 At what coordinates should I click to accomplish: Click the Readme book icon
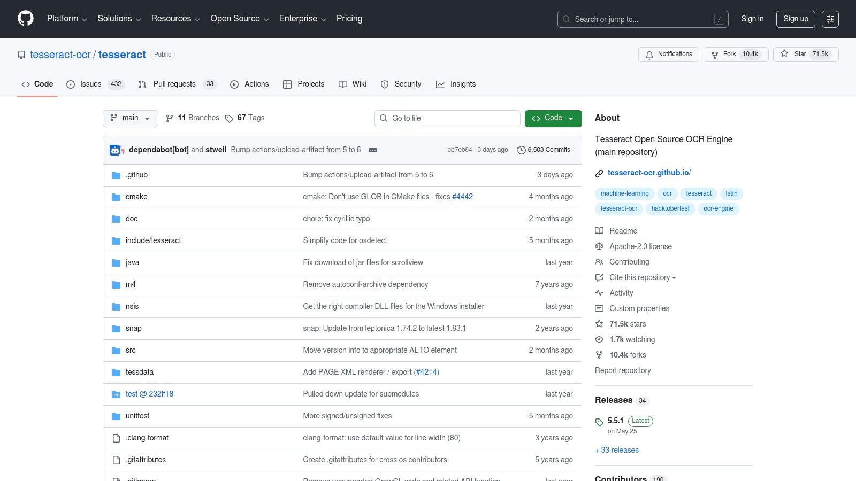click(x=599, y=230)
